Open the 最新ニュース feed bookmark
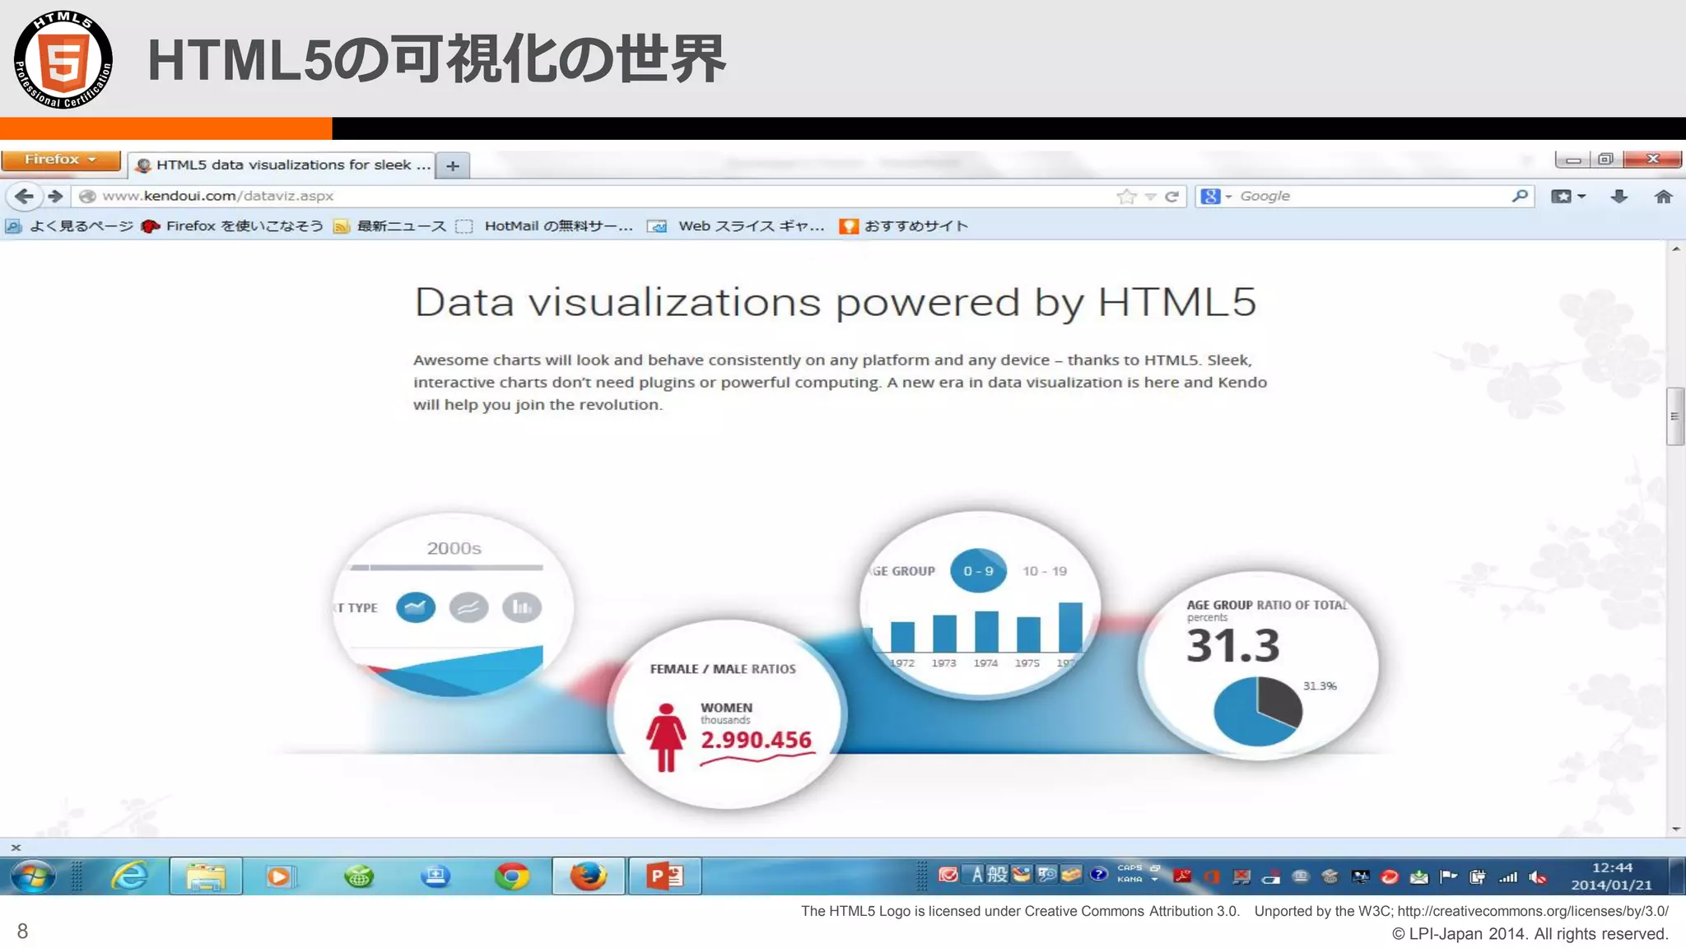 tap(389, 226)
